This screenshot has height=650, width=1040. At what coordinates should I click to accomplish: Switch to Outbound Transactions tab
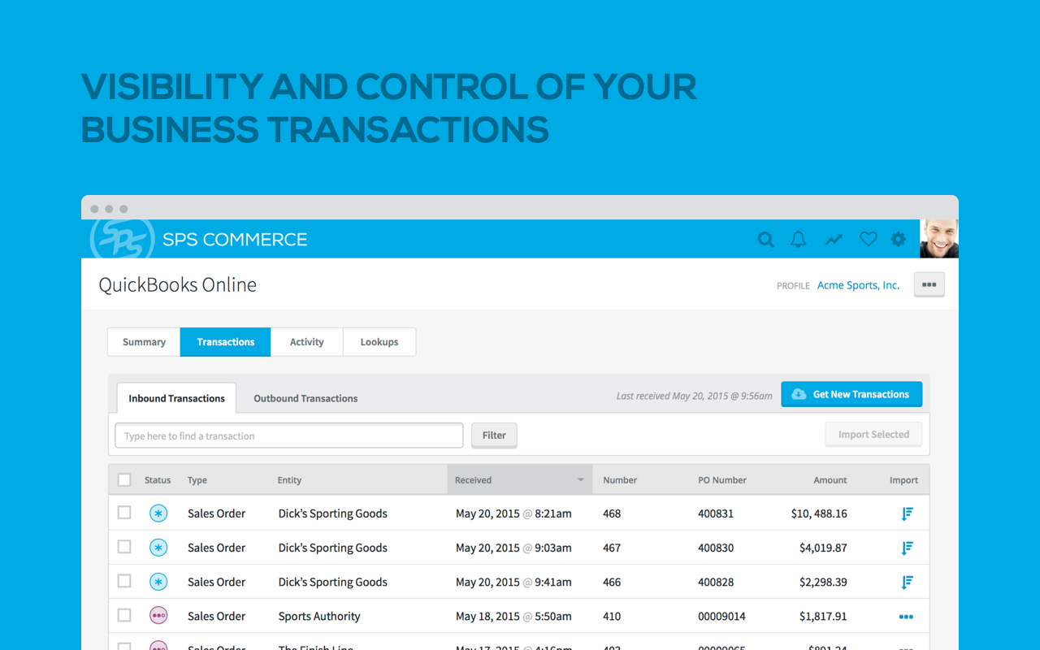pyautogui.click(x=305, y=398)
